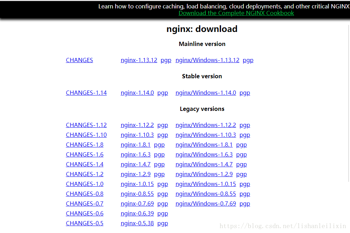
Task: Open pgp signature for nginx/Windows-1.10.3
Action: coord(245,135)
